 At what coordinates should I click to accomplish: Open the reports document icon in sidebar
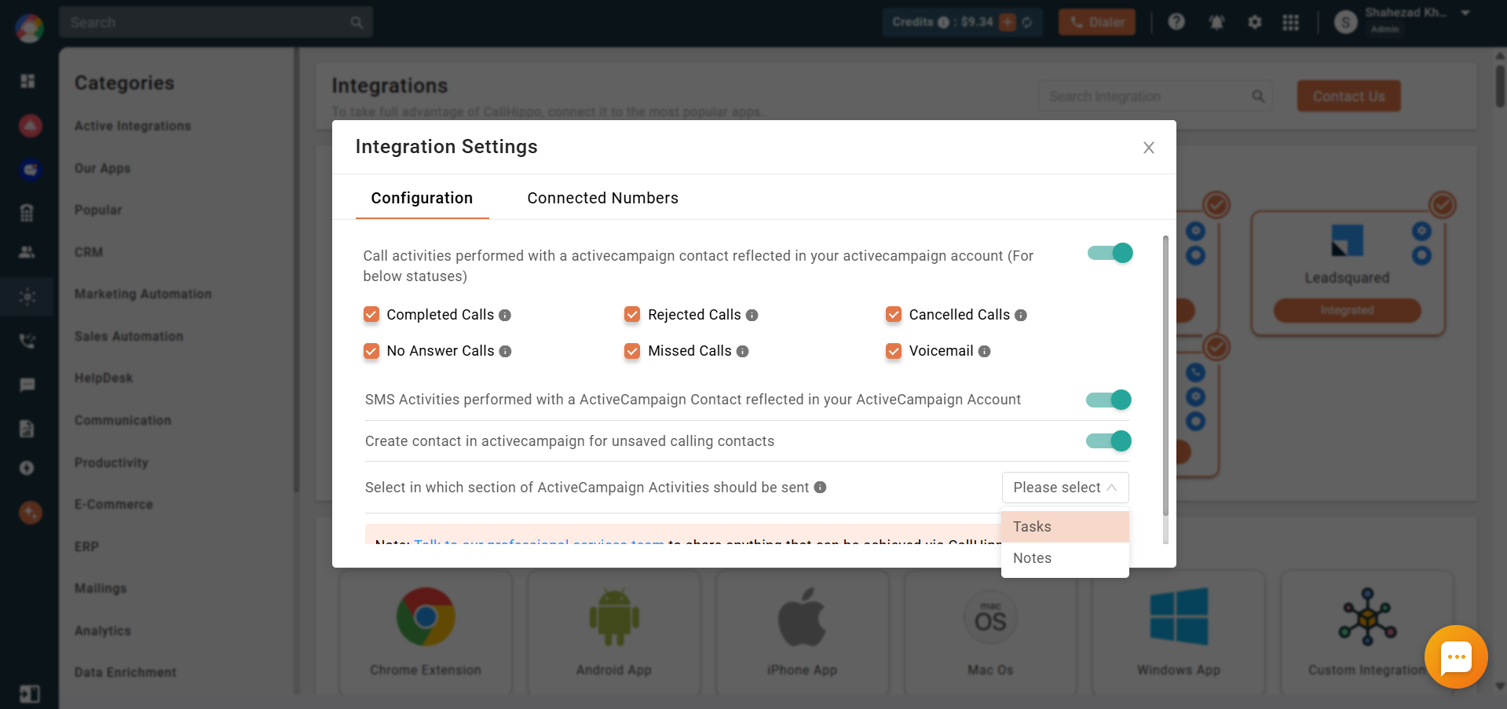(x=27, y=428)
